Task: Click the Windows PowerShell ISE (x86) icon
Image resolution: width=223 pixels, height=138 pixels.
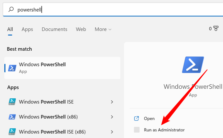Action: (x=12, y=132)
